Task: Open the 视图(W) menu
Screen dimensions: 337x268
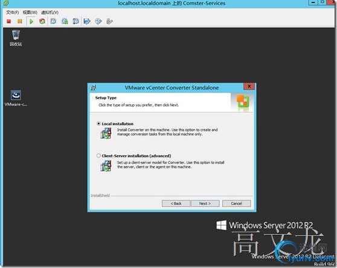Action: pyautogui.click(x=30, y=13)
